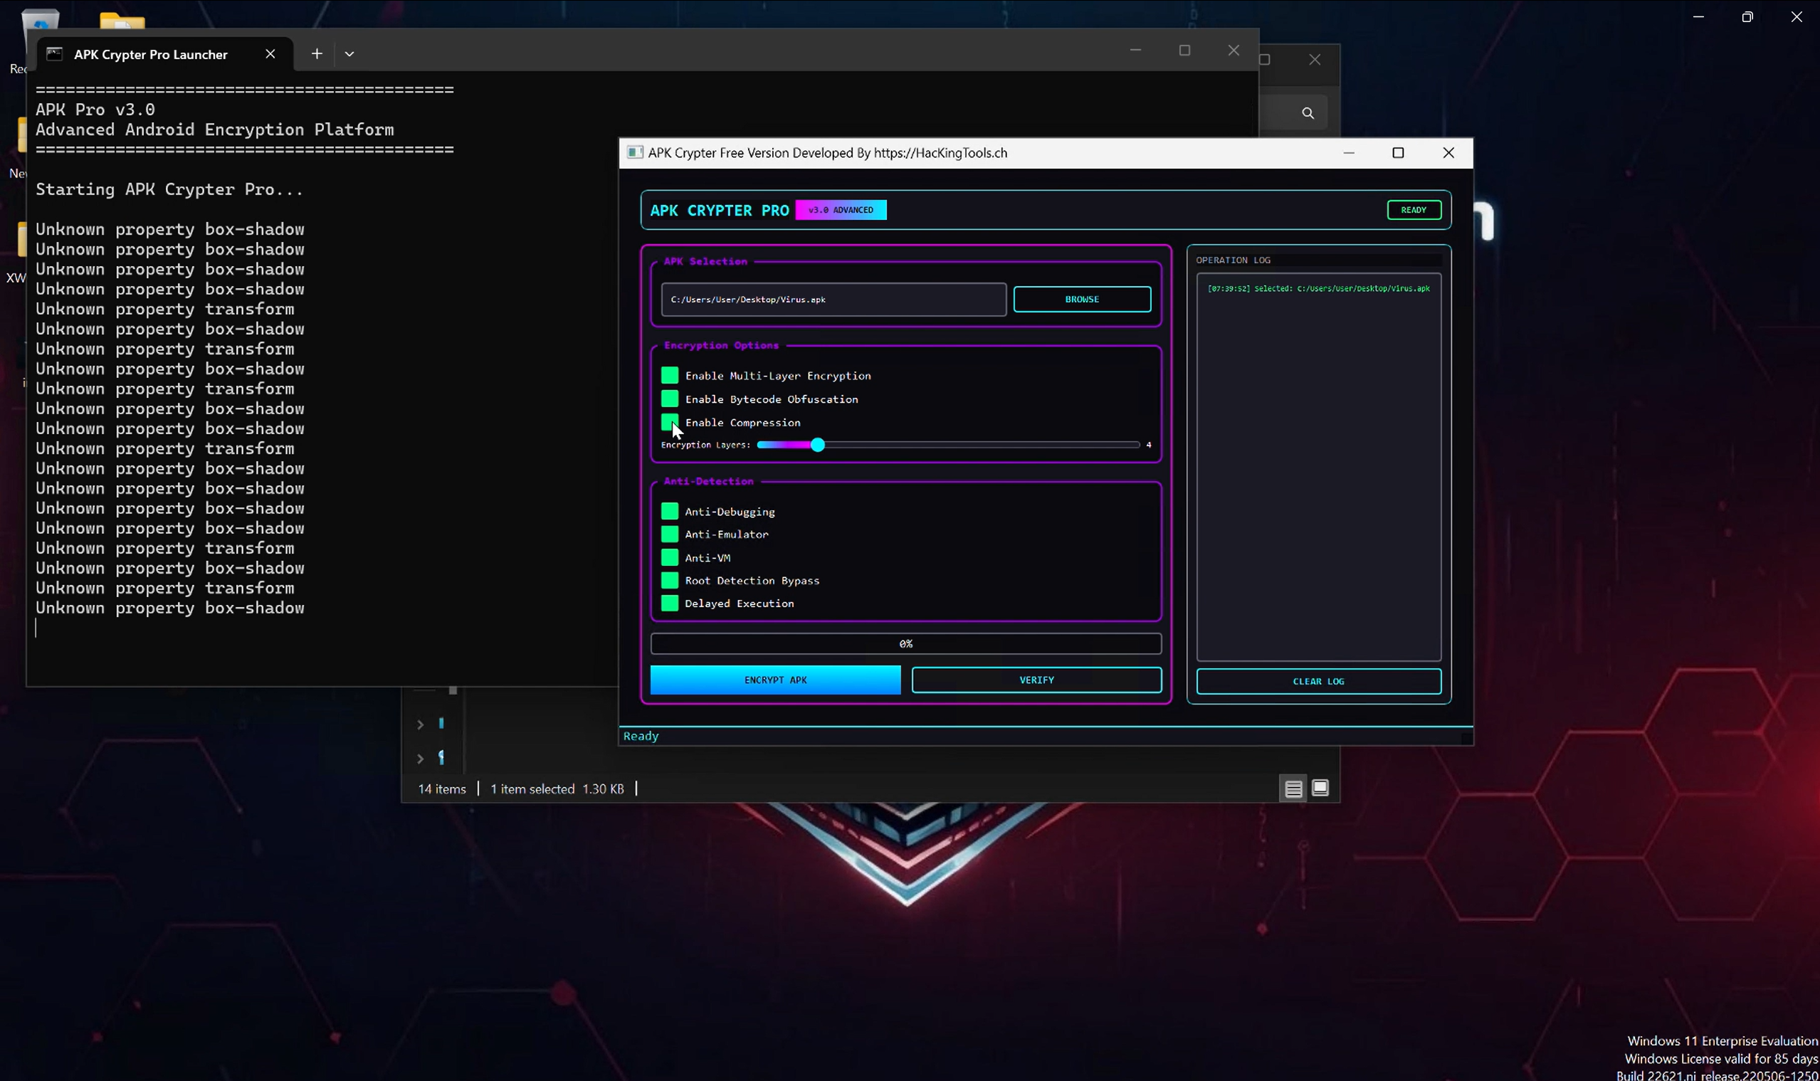The image size is (1820, 1081).
Task: Close the APK Crypter Pro Launcher tab
Action: 270,54
